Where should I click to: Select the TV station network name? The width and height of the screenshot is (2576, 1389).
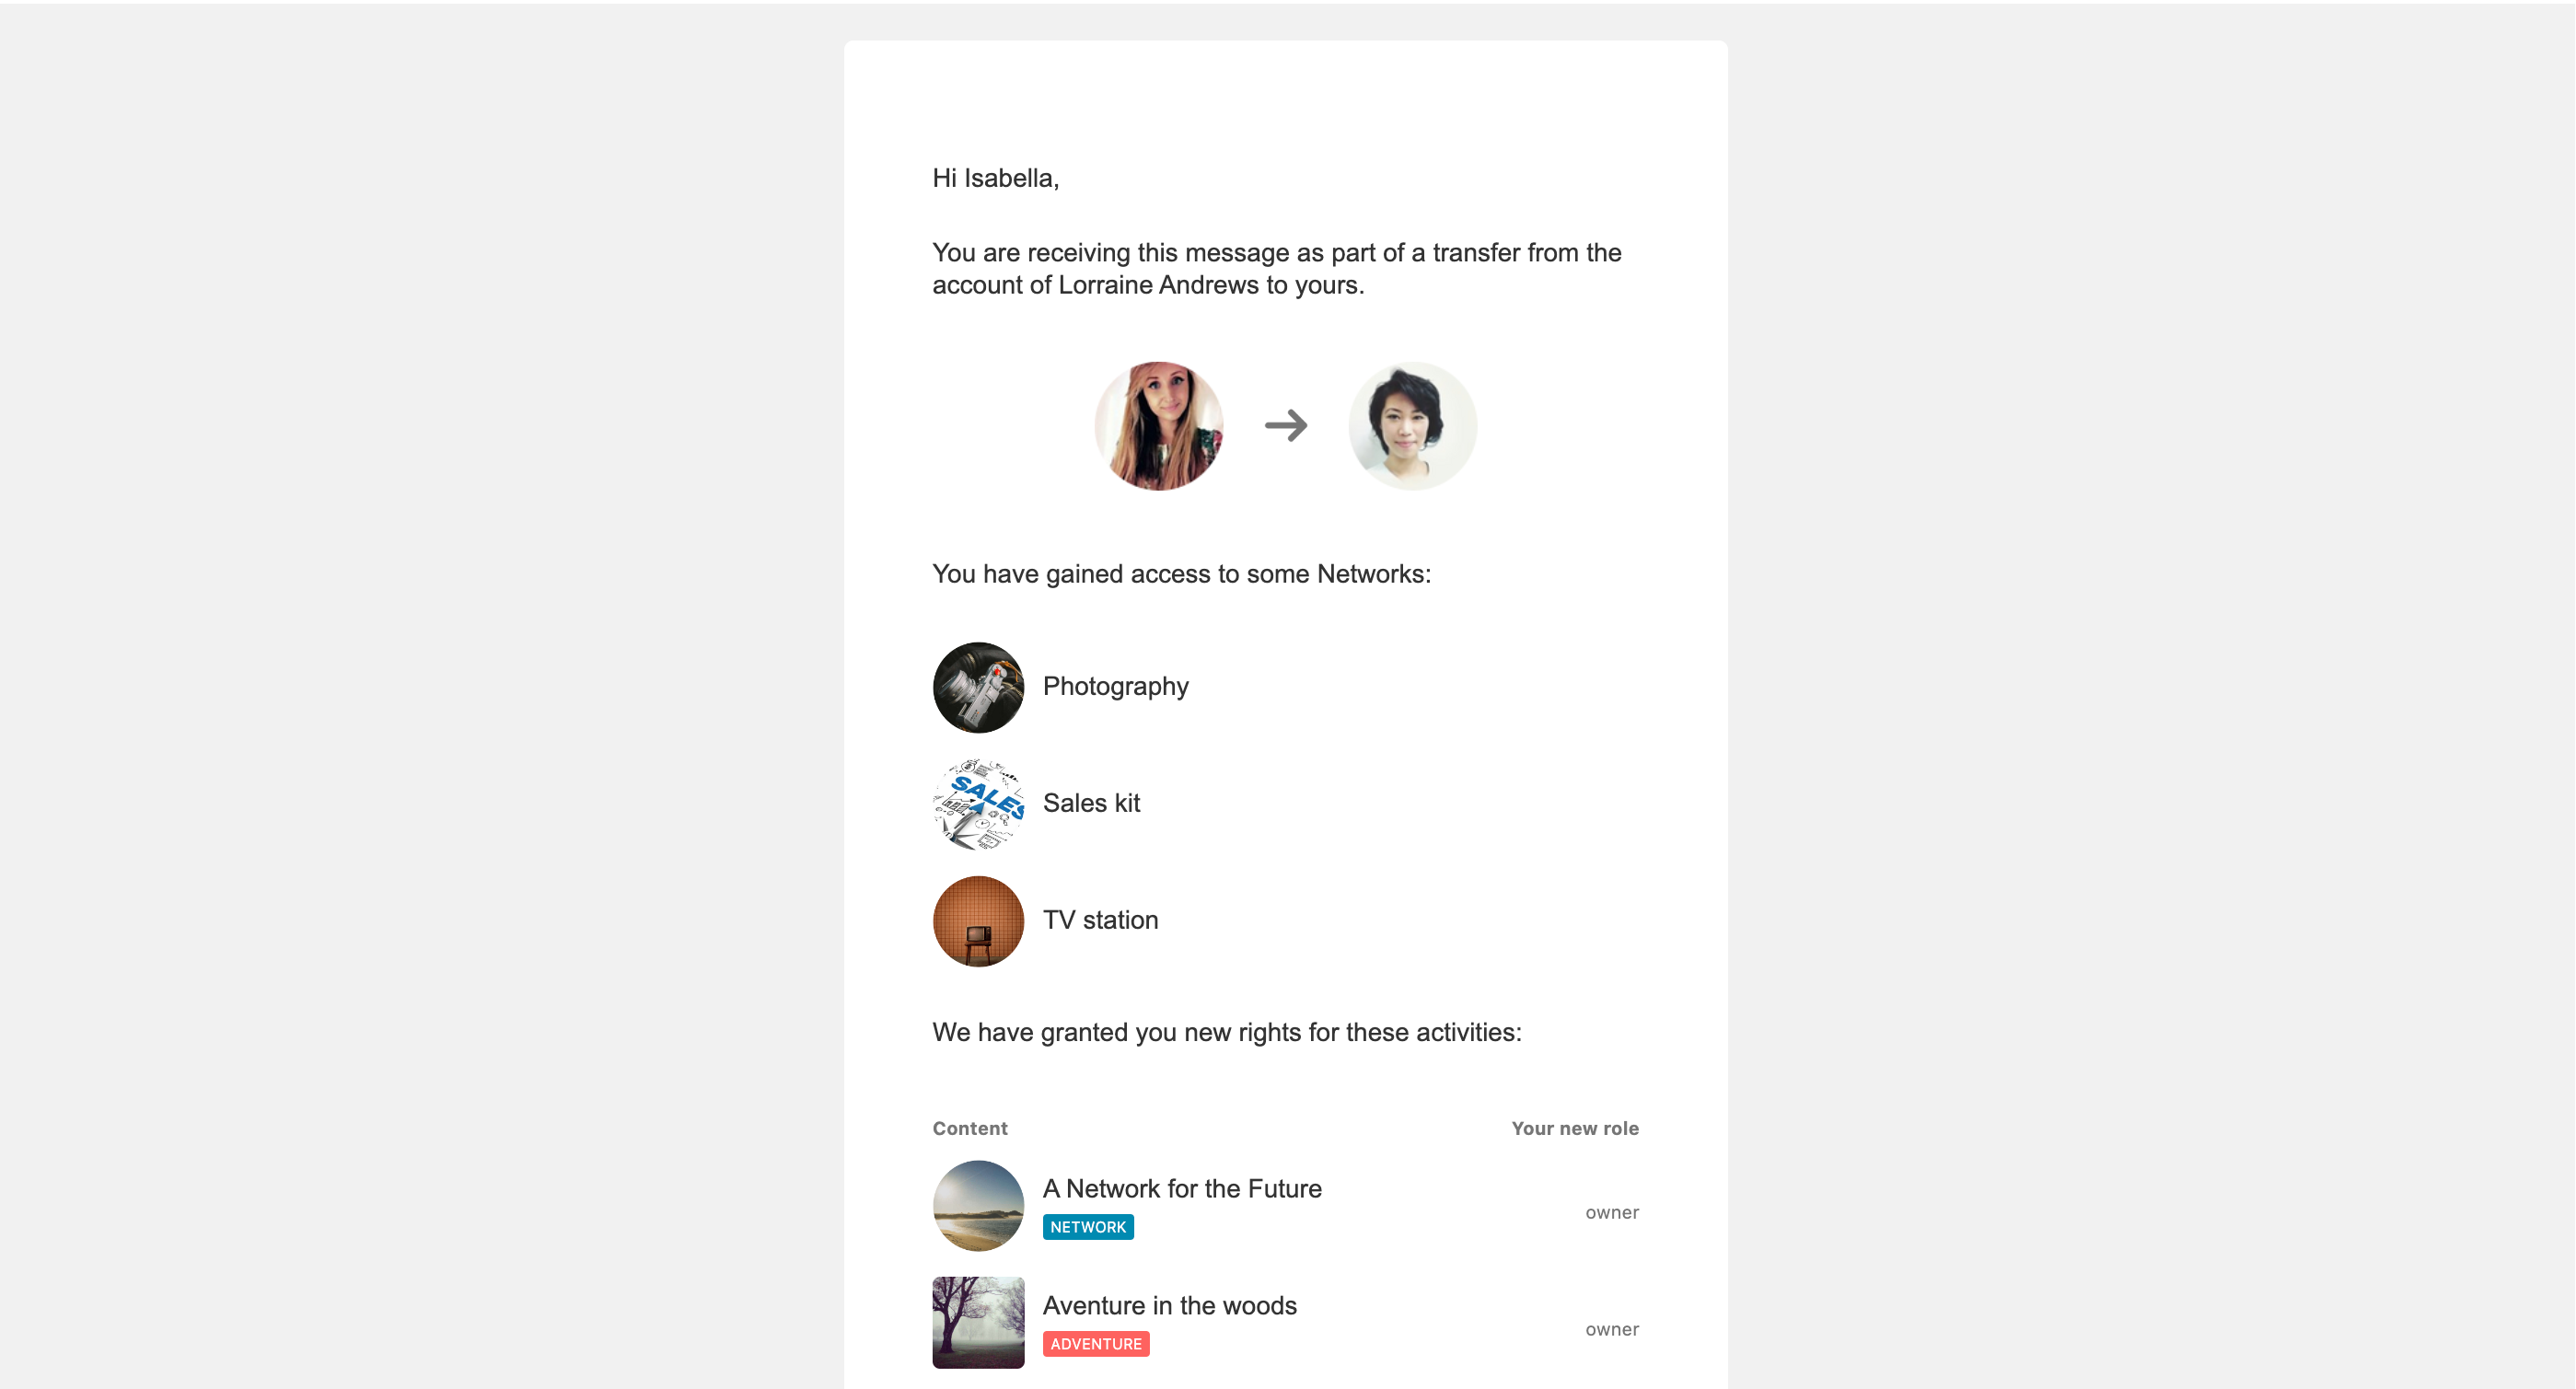point(1100,921)
